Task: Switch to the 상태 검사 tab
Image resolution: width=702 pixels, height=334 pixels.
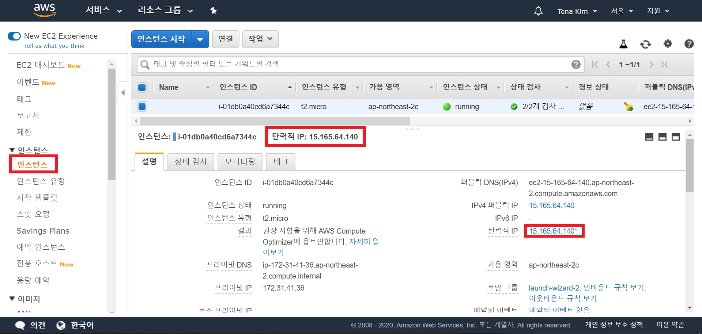Action: coord(191,162)
